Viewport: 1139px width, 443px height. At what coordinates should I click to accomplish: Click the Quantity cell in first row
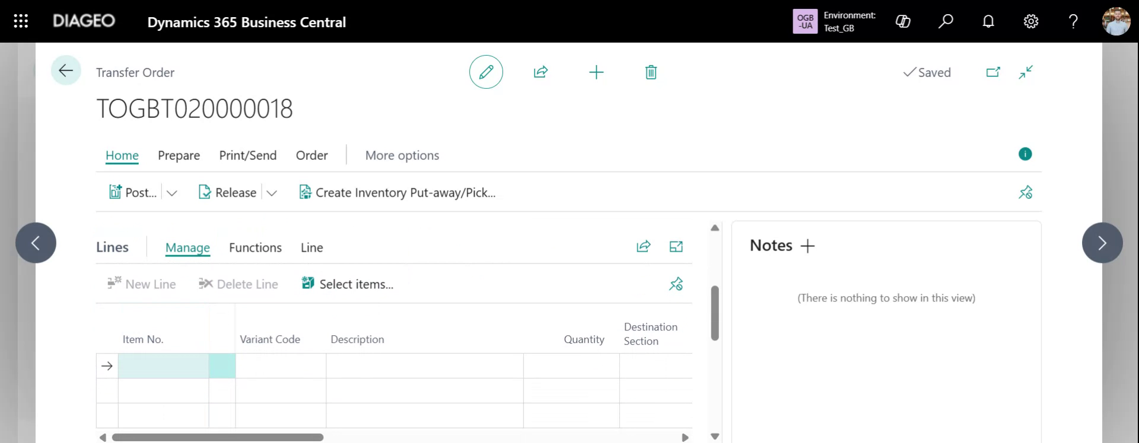(x=571, y=366)
